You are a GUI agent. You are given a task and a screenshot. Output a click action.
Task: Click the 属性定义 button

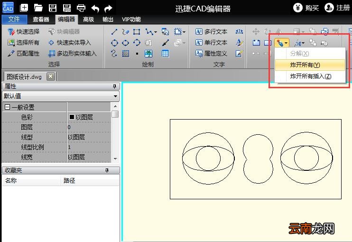coord(211,54)
